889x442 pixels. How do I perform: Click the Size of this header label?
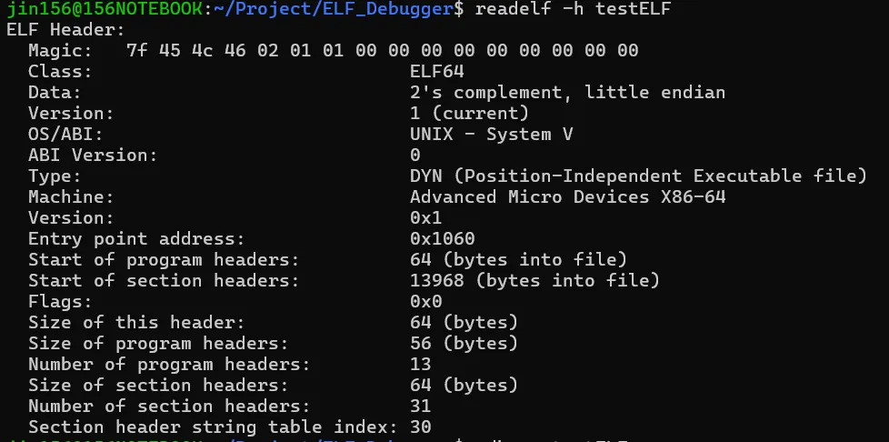click(136, 322)
